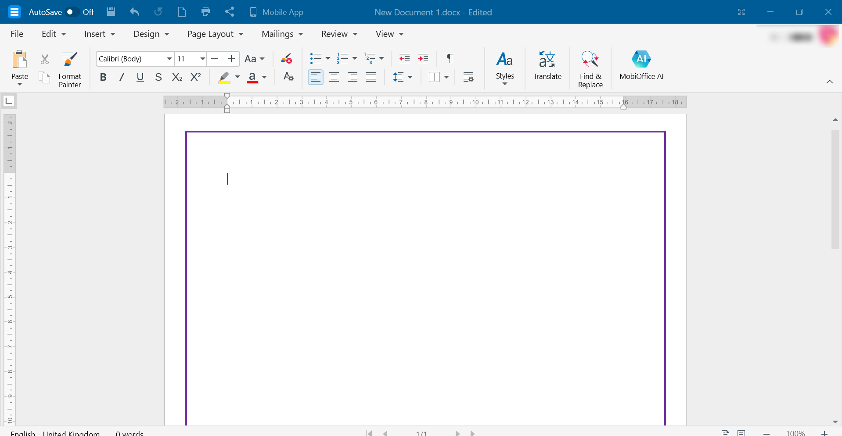The width and height of the screenshot is (842, 436).
Task: Open Find & Replace
Action: point(590,68)
